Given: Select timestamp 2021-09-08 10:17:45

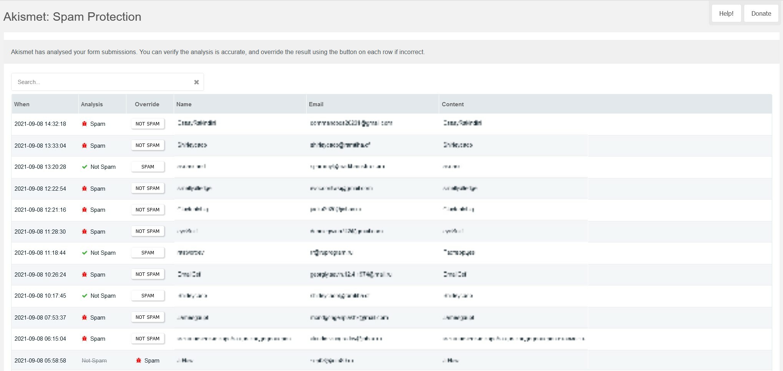Looking at the screenshot, I should tap(40, 296).
